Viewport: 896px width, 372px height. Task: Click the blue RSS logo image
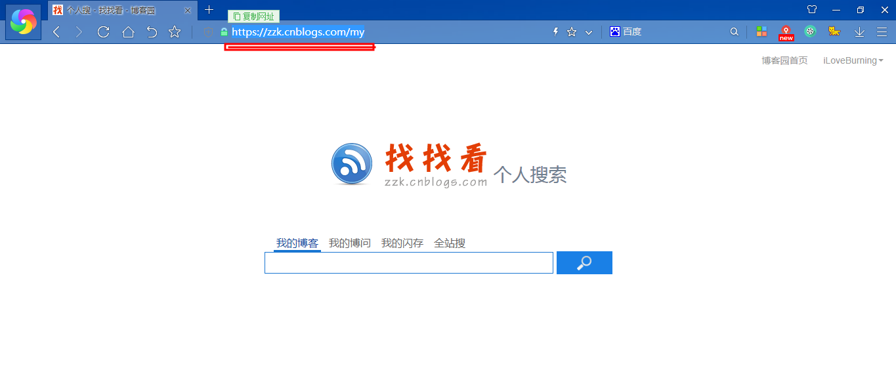coord(352,163)
